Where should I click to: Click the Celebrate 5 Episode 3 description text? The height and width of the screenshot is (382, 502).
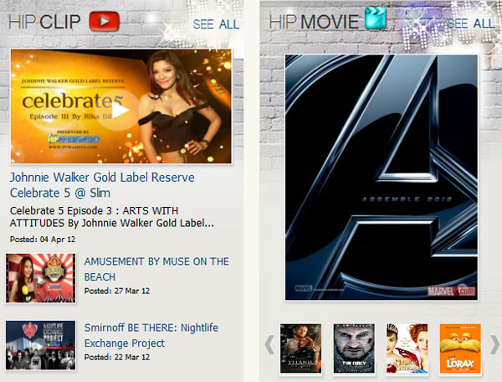tap(112, 217)
